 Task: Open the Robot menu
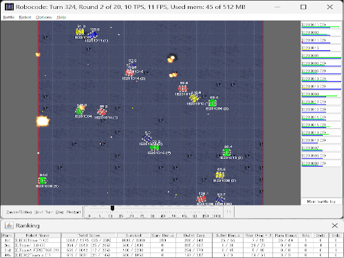click(25, 17)
